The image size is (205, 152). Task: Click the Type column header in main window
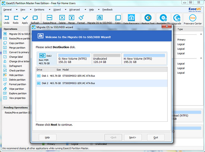(x=180, y=29)
